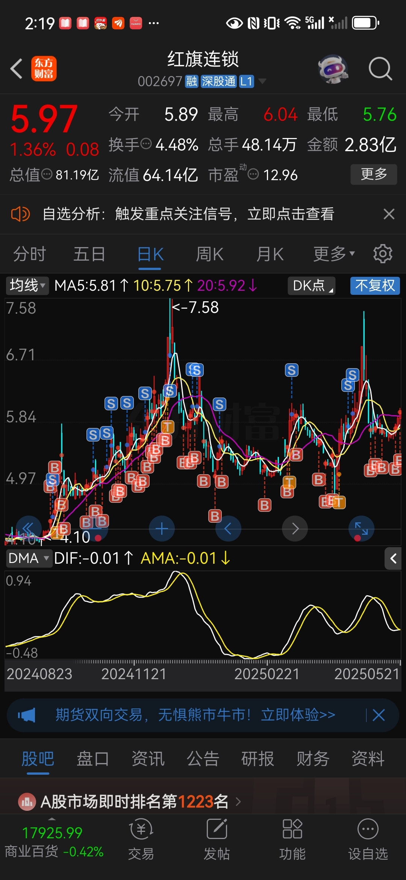Expand stock name dropdown arrow beside L1
The image size is (406, 880).
point(262,81)
